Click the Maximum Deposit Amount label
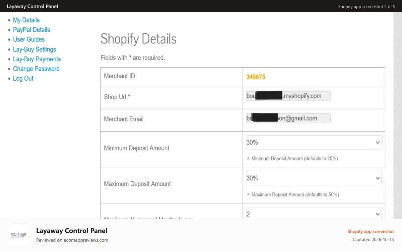The width and height of the screenshot is (402, 251). tap(137, 184)
